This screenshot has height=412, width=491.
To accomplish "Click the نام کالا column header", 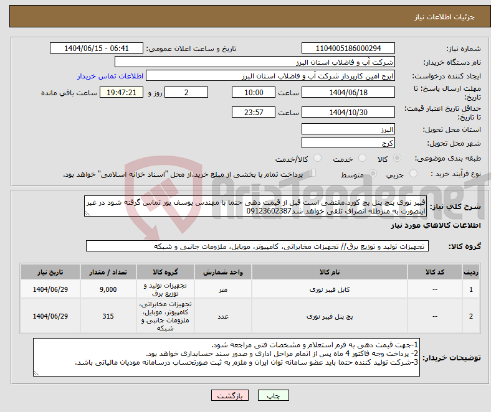I will tap(330, 272).
